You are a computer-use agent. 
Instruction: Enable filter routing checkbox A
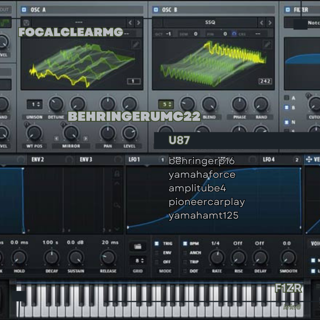pyautogui.click(x=287, y=98)
